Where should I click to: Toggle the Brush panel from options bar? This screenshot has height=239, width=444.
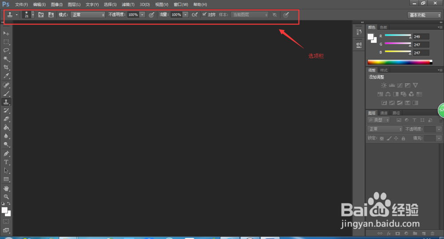(41, 15)
